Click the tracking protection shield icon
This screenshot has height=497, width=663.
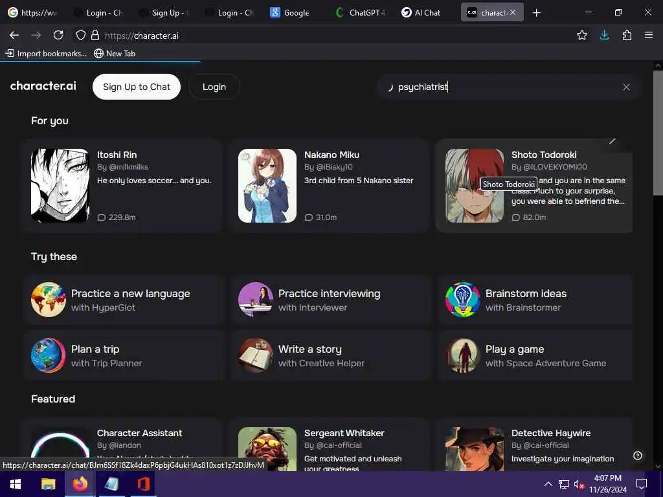81,36
